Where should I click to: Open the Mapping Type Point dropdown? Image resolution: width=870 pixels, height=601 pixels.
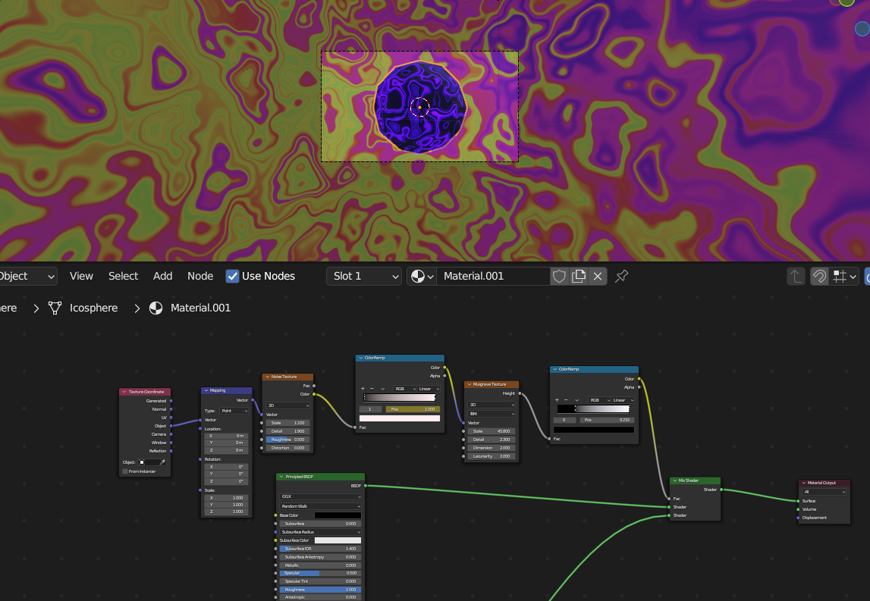tap(234, 411)
